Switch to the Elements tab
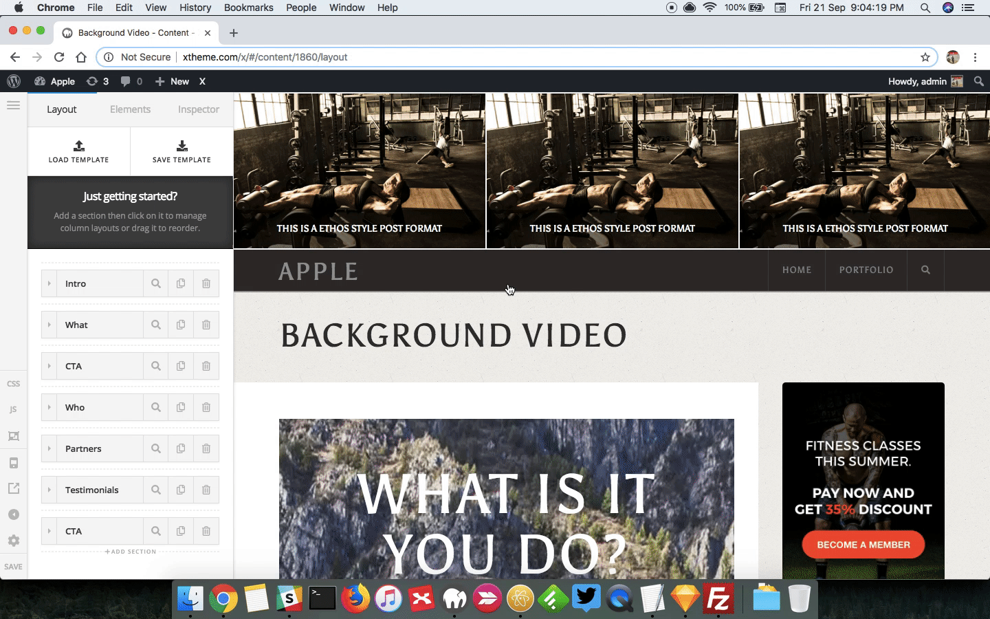Screen dimensions: 990x619 (130, 109)
